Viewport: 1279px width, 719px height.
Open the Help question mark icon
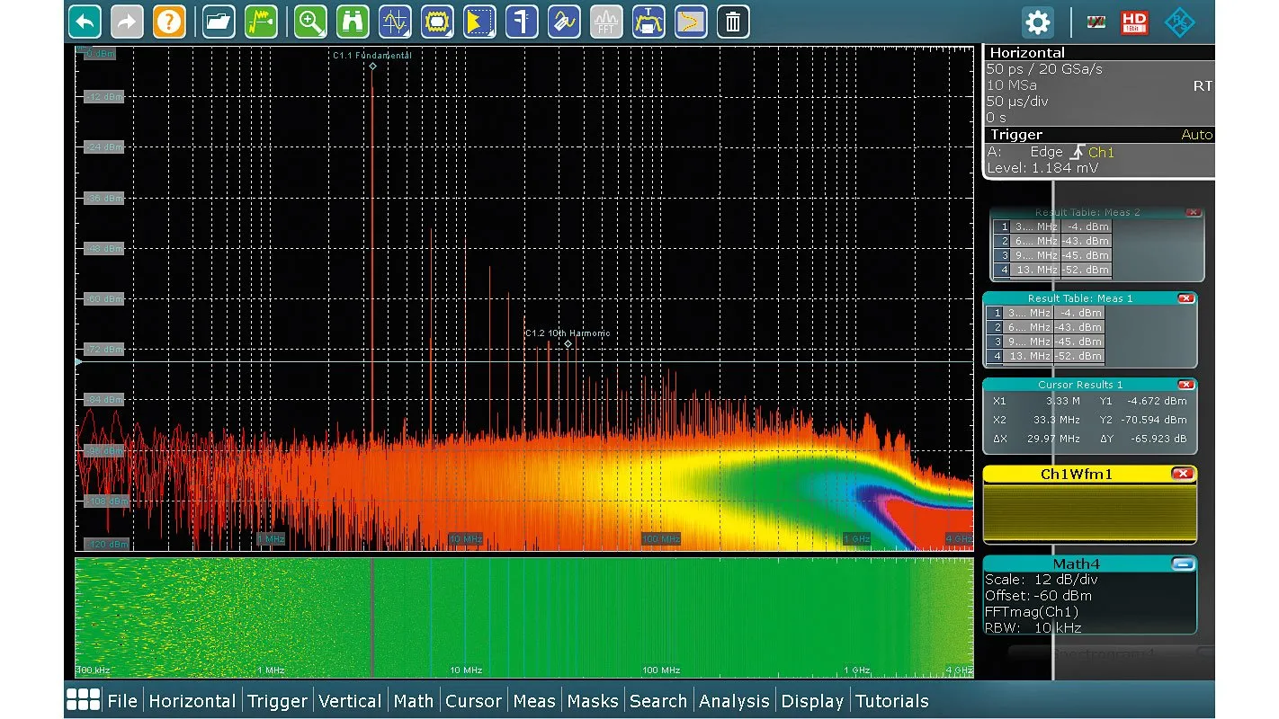click(169, 22)
